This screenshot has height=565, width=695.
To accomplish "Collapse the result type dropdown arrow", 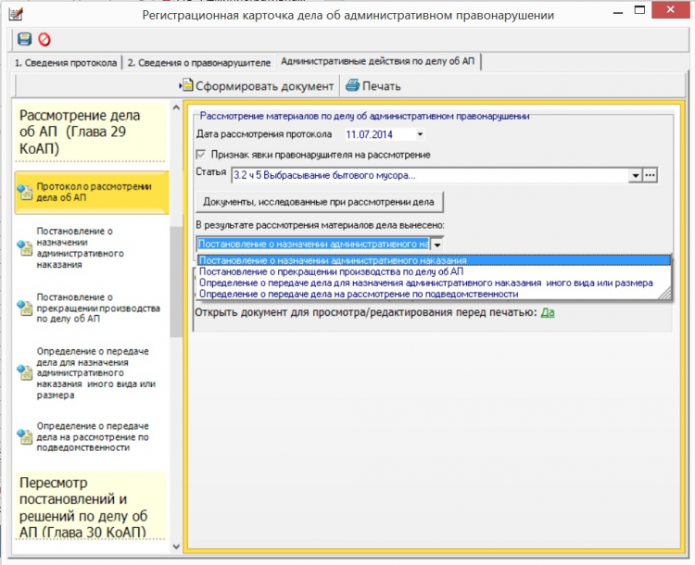I will coord(437,245).
